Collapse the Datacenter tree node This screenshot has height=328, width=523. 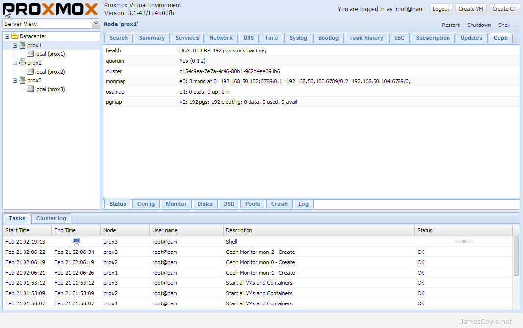7,36
